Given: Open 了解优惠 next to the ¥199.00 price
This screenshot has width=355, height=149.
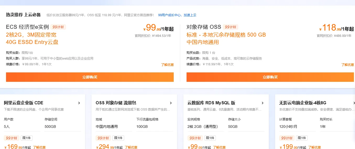Looking at the screenshot, I should [x=314, y=147].
